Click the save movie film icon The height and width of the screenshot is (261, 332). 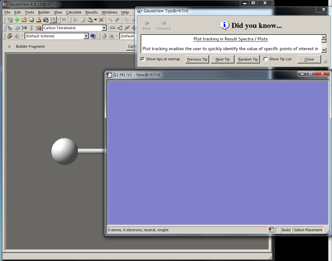click(53, 20)
